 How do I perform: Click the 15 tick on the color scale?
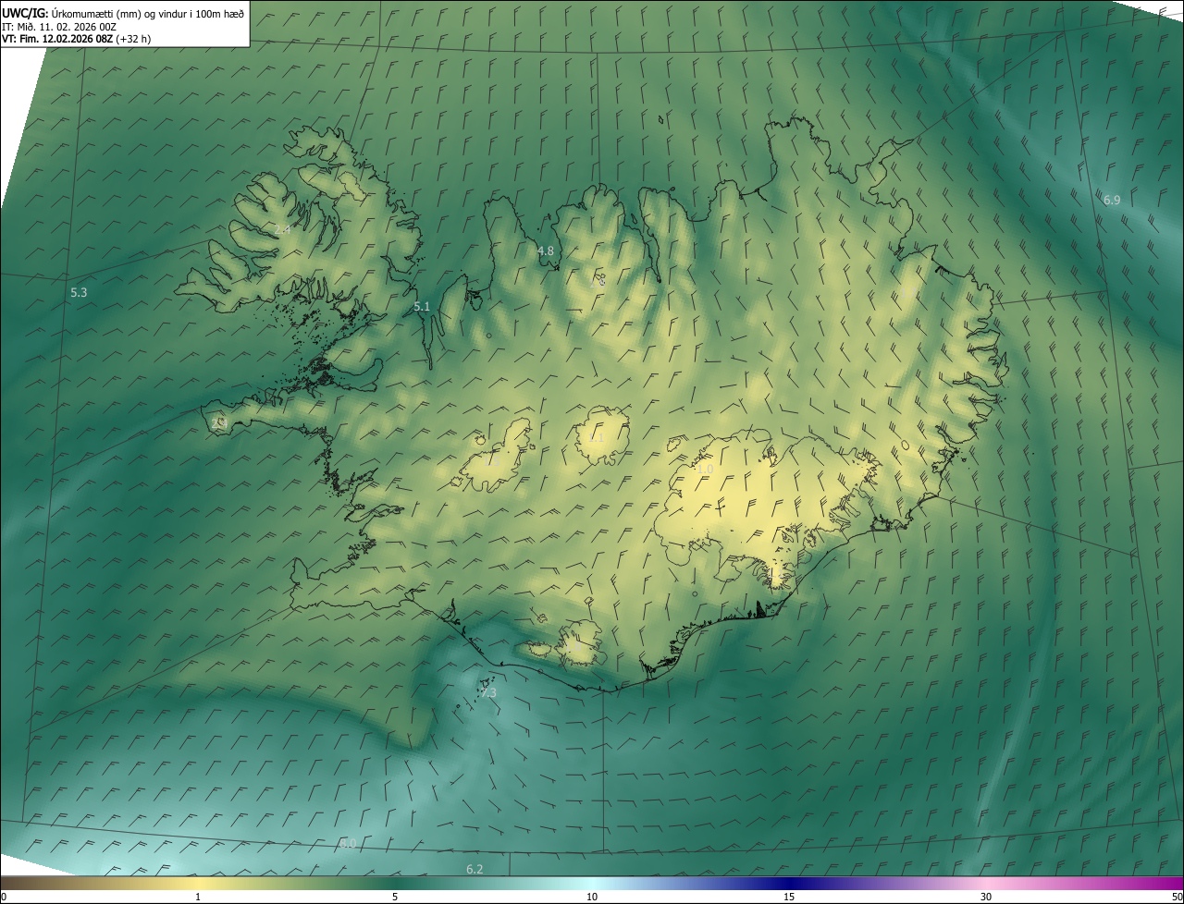pos(789,897)
